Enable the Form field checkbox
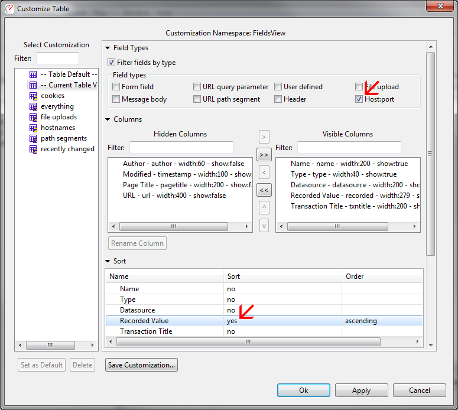 (116, 87)
